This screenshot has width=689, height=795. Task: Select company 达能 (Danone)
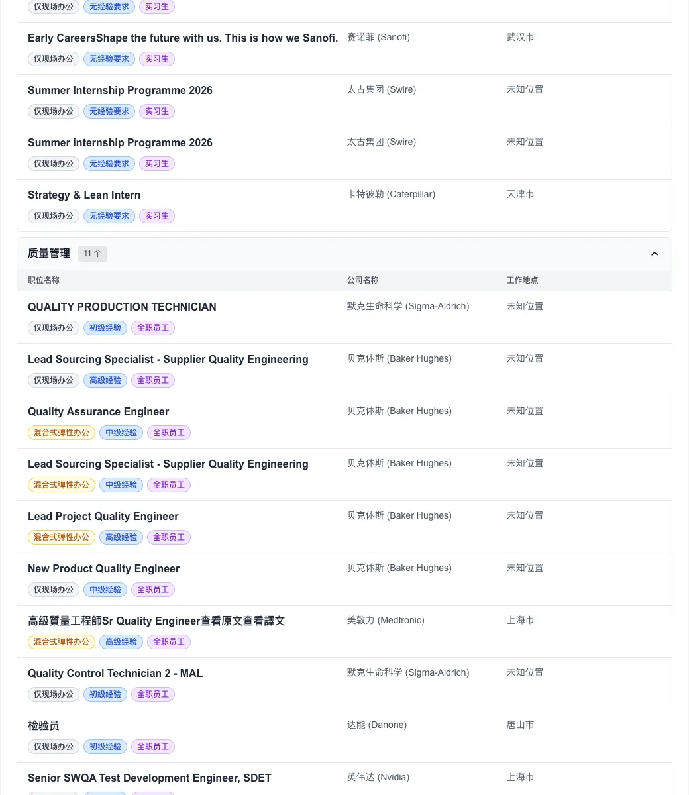377,725
